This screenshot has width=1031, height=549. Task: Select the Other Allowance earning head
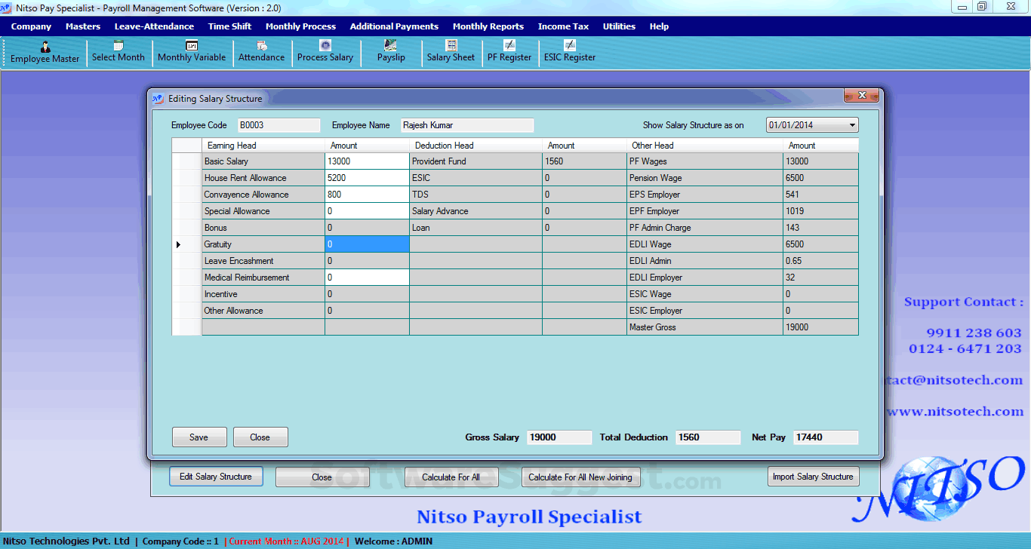(263, 311)
